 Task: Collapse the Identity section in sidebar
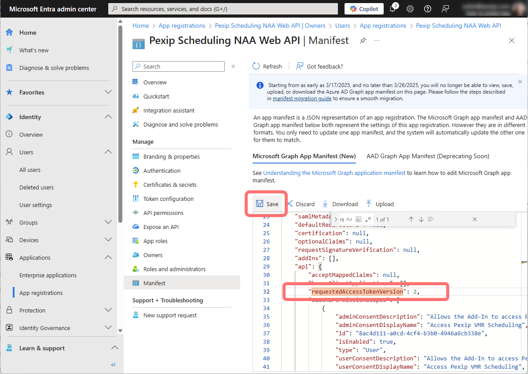tap(108, 117)
